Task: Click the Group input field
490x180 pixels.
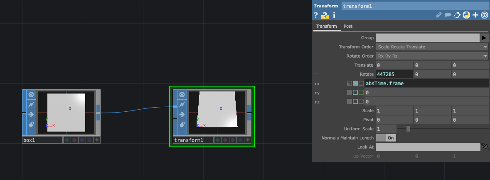Action: 428,38
